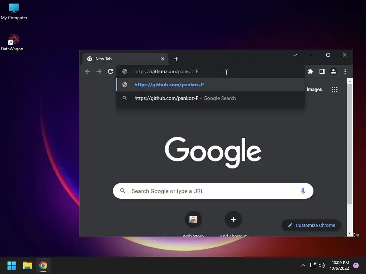Click the Search Google or type URL box
Screen dimensions: 366x274
click(213, 191)
